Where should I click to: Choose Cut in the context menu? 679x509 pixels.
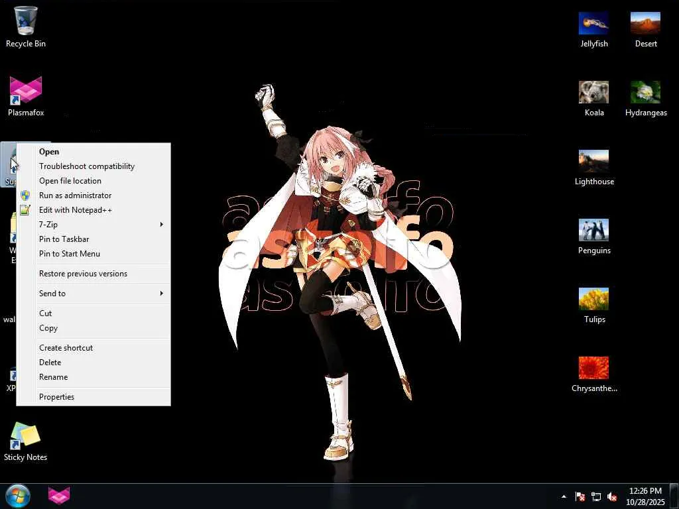(93, 313)
